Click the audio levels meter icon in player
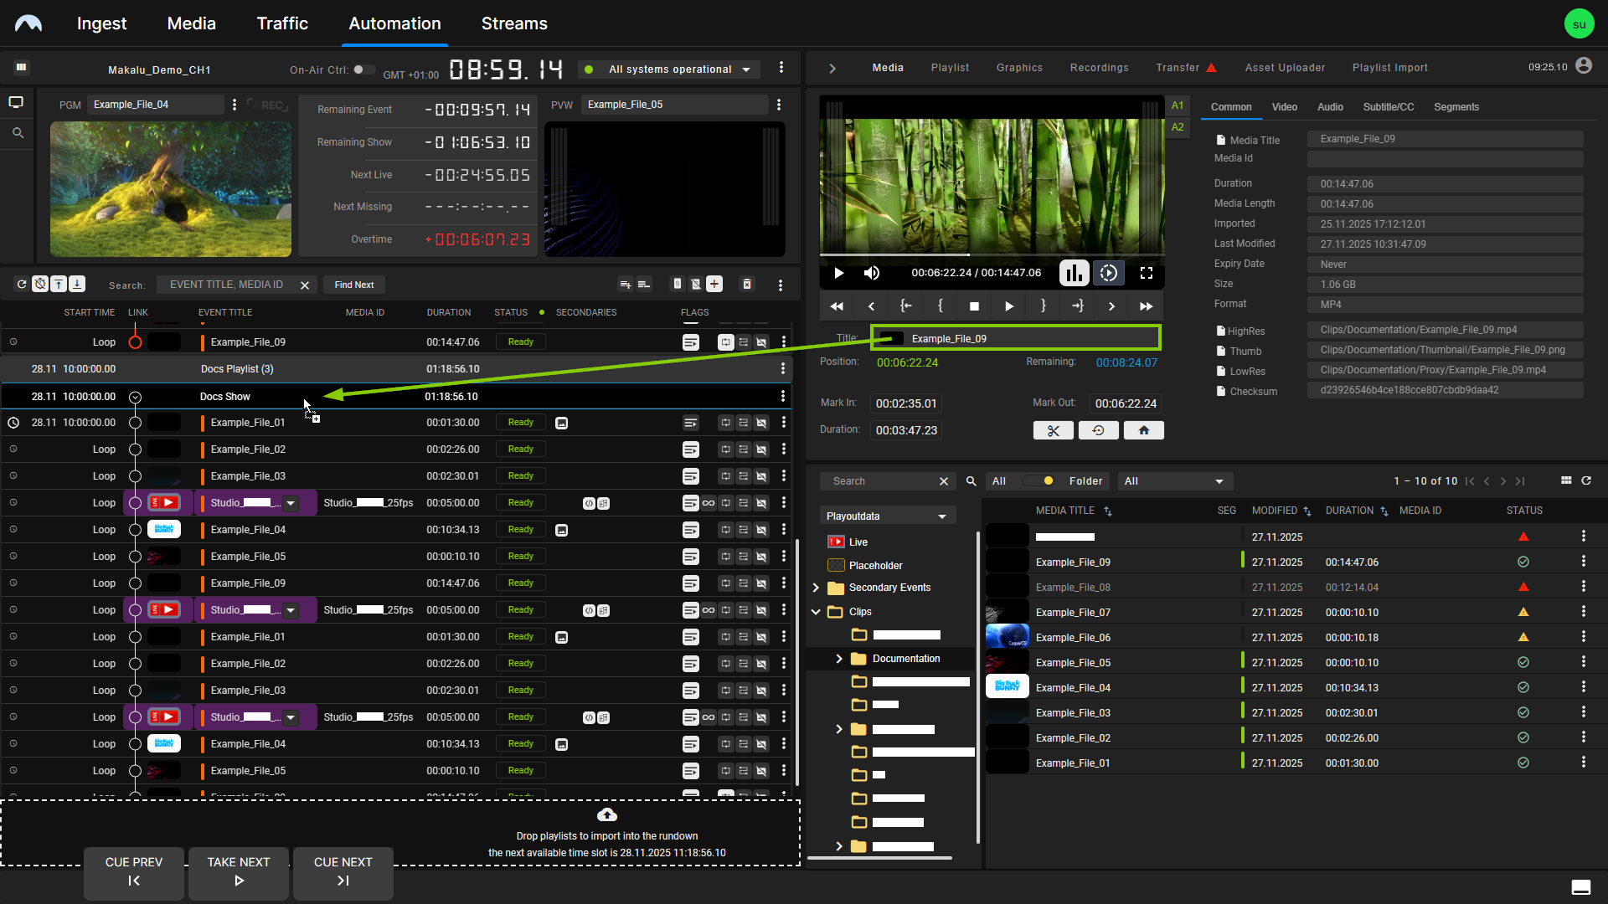 tap(1074, 272)
